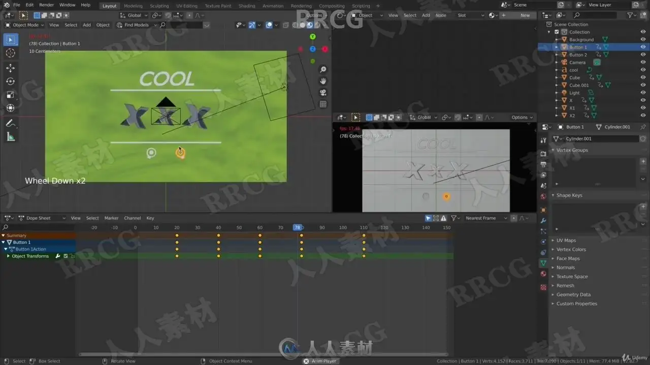Screen dimensions: 650x365
Task: Open the Material properties tab
Action: 543,274
